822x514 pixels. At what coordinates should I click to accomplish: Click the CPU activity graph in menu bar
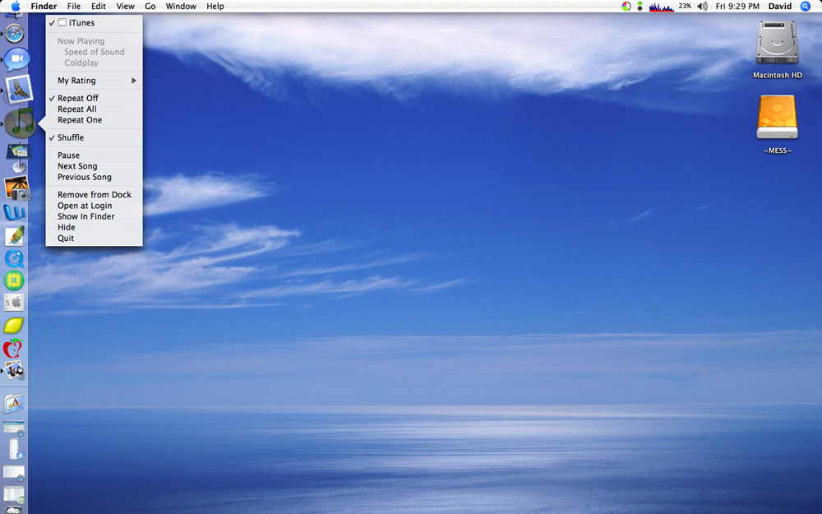[x=661, y=7]
